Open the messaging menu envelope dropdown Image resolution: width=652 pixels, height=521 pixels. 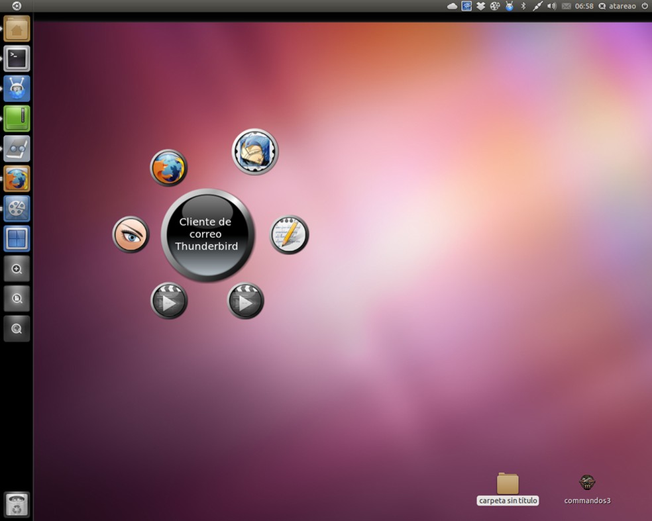click(x=566, y=7)
